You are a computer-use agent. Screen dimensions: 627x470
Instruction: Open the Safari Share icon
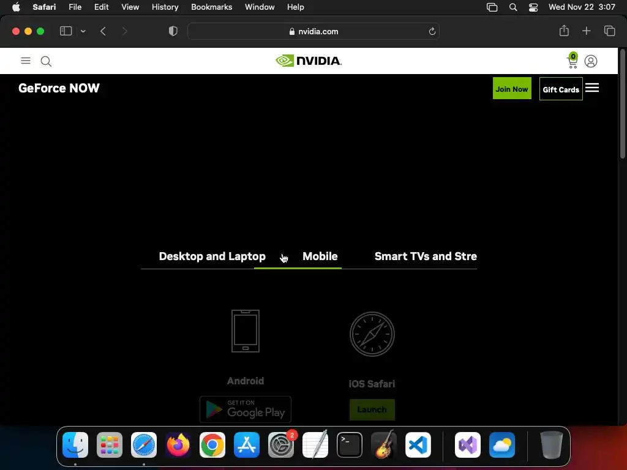[564, 31]
